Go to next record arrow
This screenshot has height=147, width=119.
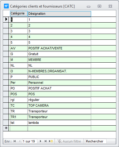pos(41,141)
